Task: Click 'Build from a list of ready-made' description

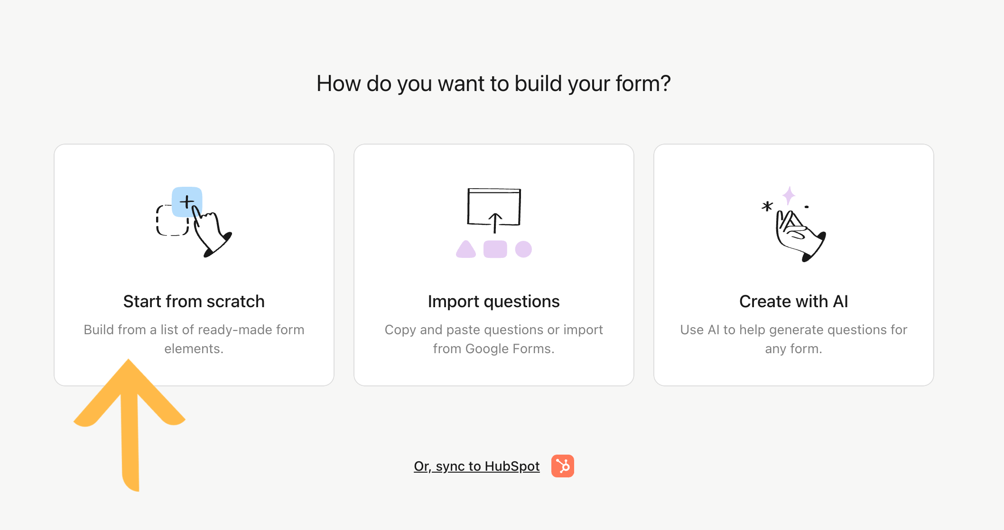Action: tap(194, 339)
